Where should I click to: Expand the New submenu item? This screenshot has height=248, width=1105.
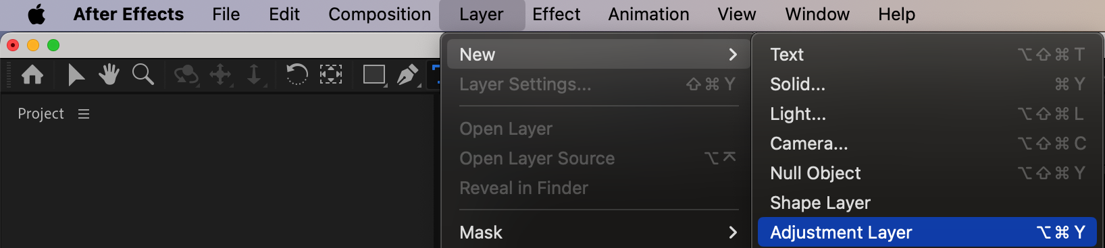[x=598, y=55]
